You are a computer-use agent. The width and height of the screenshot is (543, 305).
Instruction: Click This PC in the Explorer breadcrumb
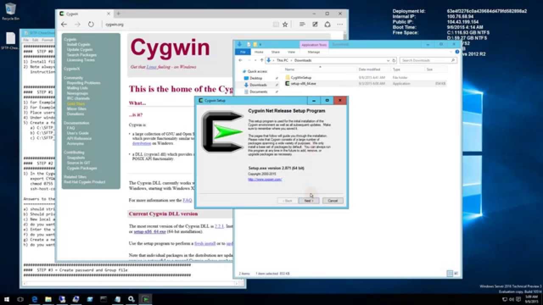[282, 60]
